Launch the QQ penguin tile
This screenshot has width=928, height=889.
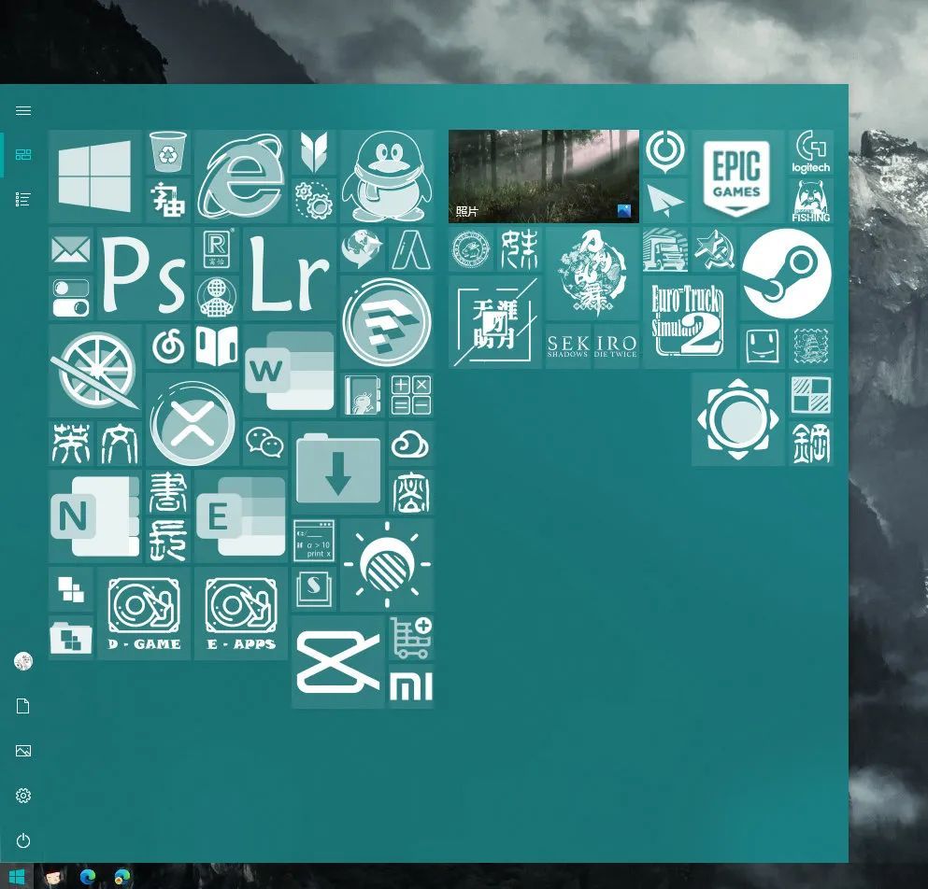click(387, 176)
